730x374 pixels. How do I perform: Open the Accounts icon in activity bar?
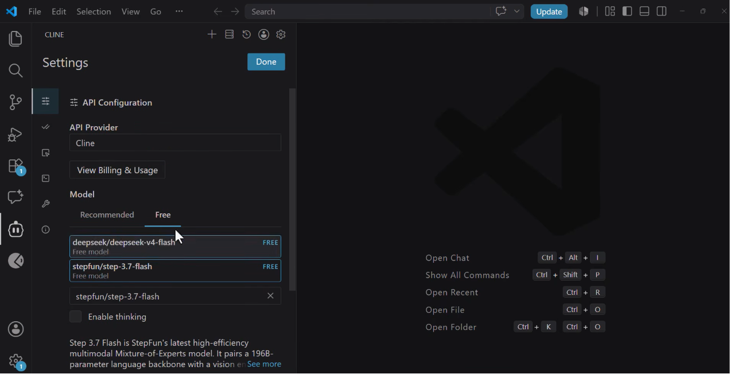(15, 329)
